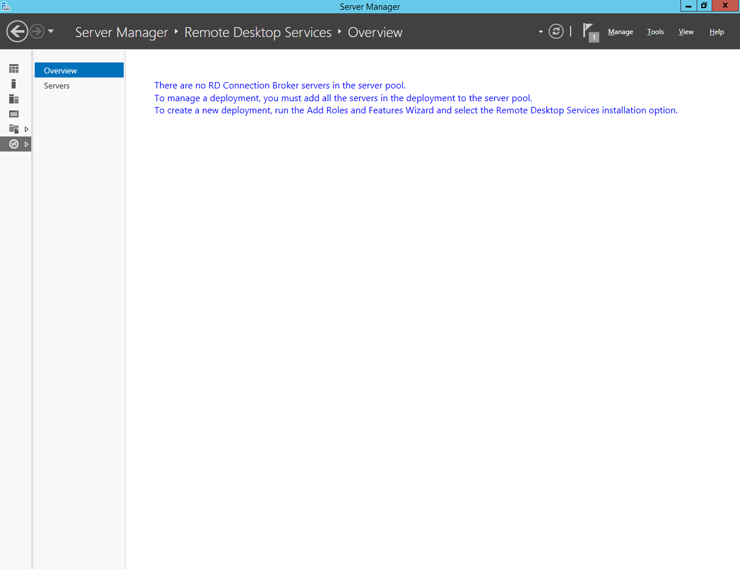This screenshot has width=740, height=569.
Task: Expand the File and Storage Services arrow
Action: (x=26, y=130)
